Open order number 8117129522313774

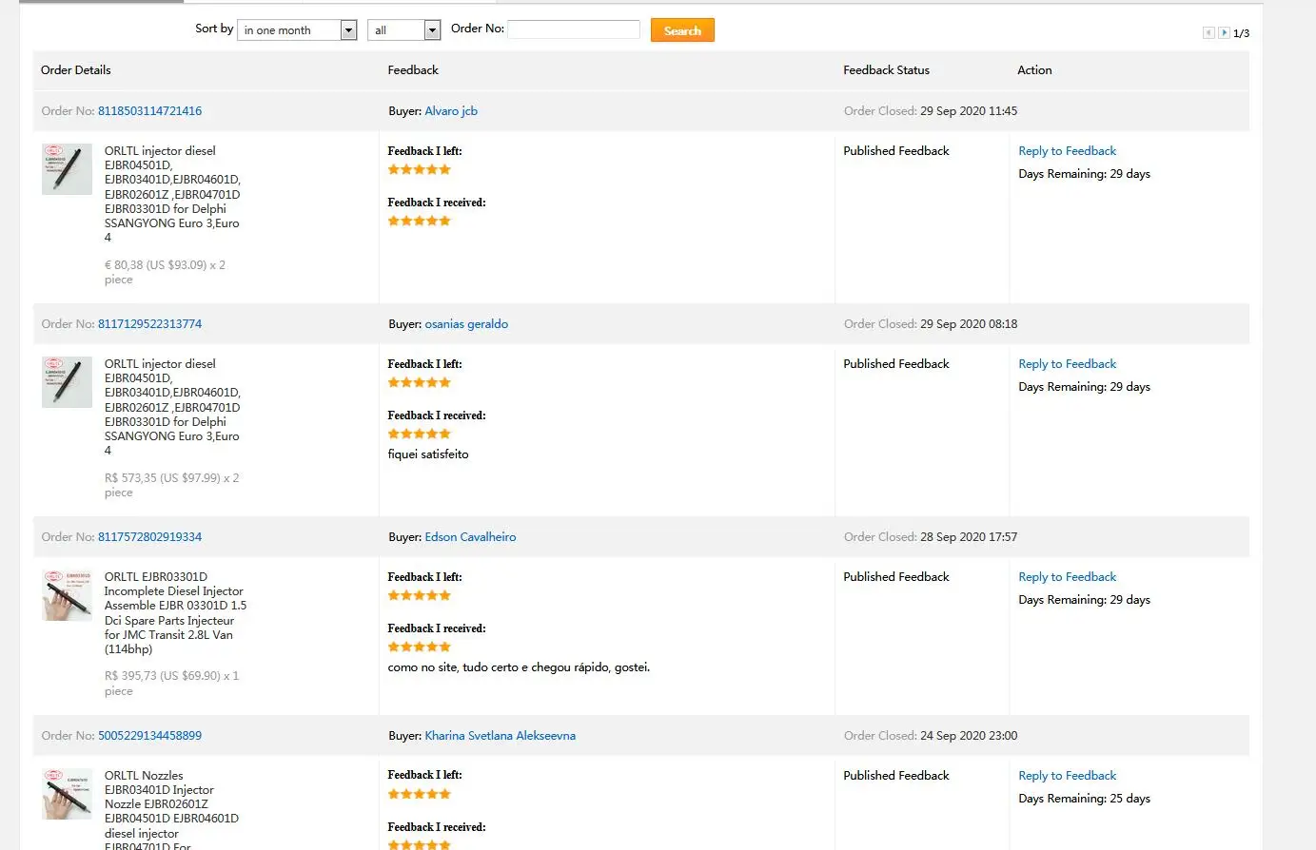click(149, 324)
